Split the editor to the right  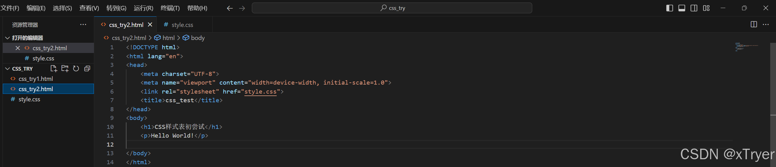click(x=754, y=24)
